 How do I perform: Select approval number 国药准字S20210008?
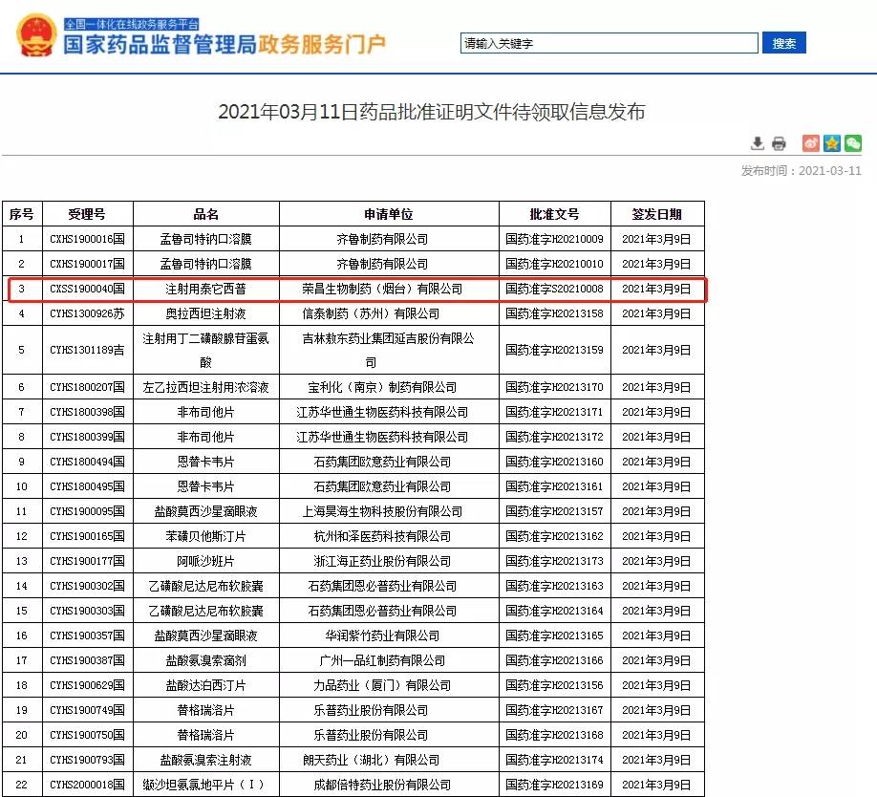tap(554, 289)
